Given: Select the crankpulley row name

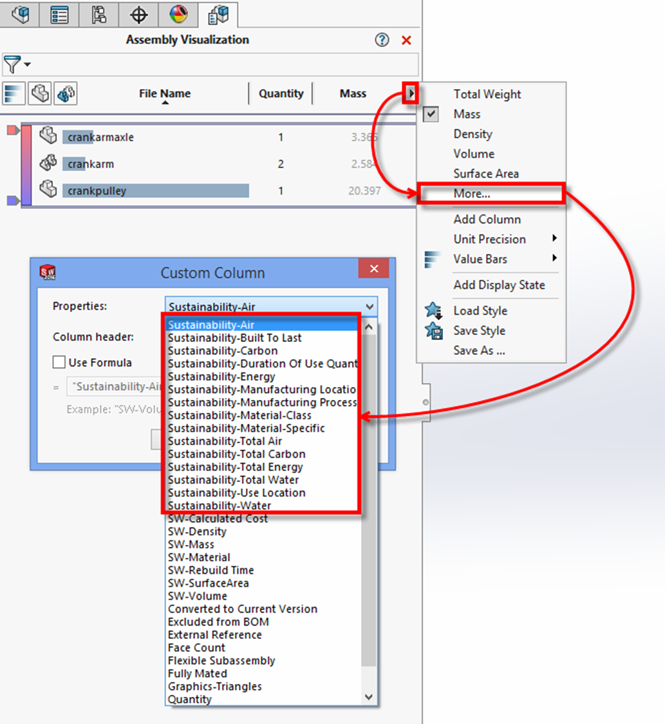Looking at the screenshot, I should point(97,191).
